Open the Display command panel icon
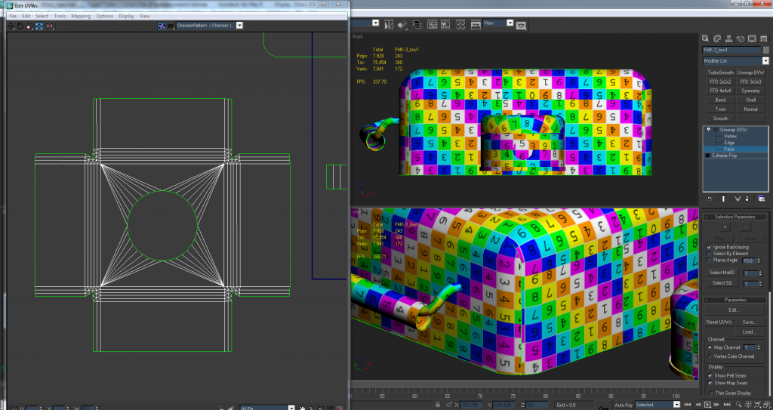773x410 pixels. 752,38
